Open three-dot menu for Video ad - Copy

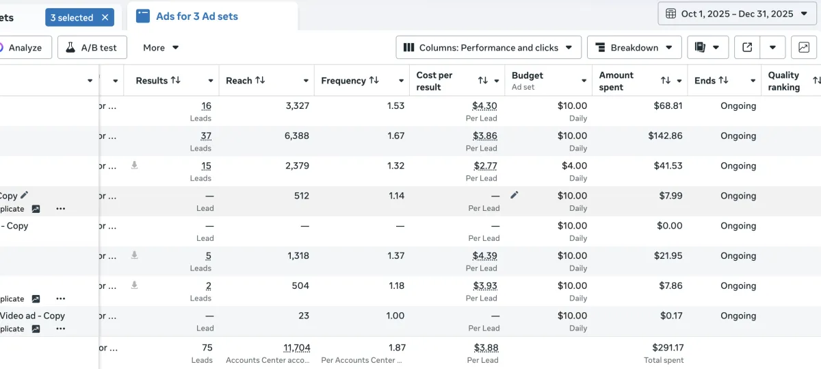click(61, 329)
